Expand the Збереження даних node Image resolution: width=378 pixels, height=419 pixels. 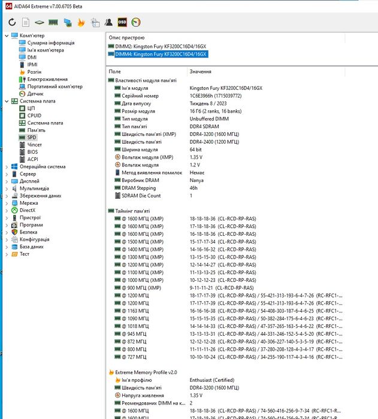[x=7, y=196]
